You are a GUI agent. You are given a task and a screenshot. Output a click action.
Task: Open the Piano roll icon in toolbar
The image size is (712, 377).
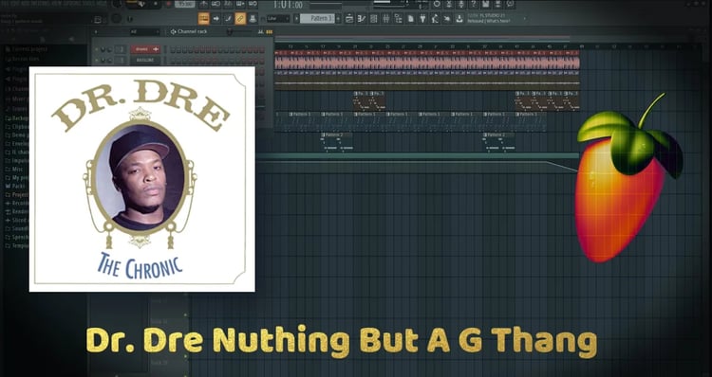coord(362,19)
